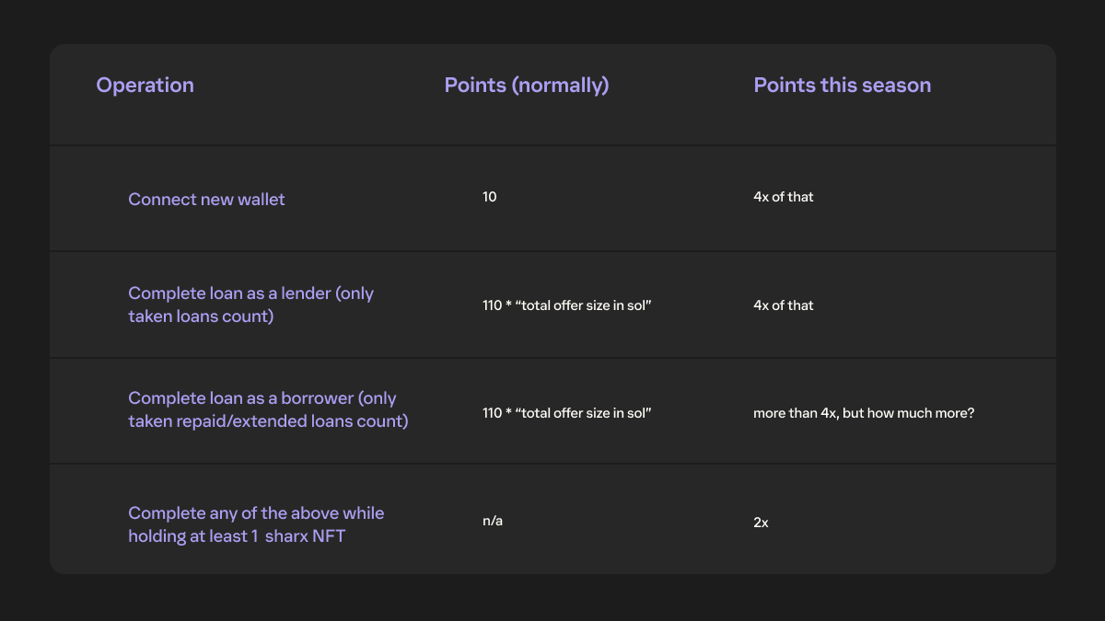
Task: Click the divider line below the header row
Action: coord(552,145)
